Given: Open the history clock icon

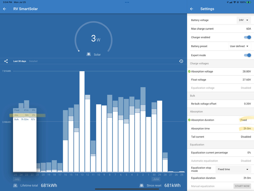Looking at the screenshot, I should click(x=181, y=61).
